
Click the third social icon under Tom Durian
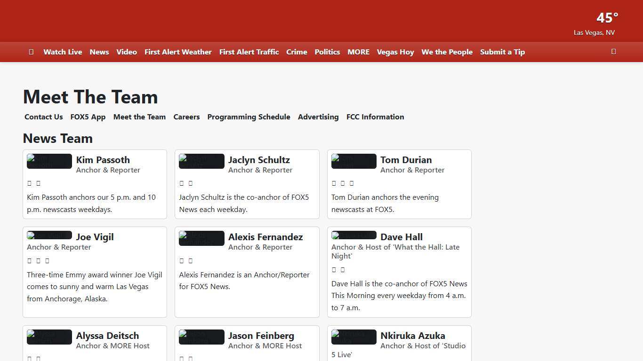[352, 183]
